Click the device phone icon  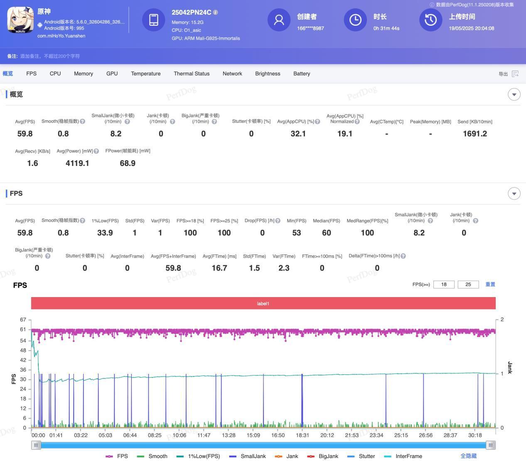coord(153,20)
